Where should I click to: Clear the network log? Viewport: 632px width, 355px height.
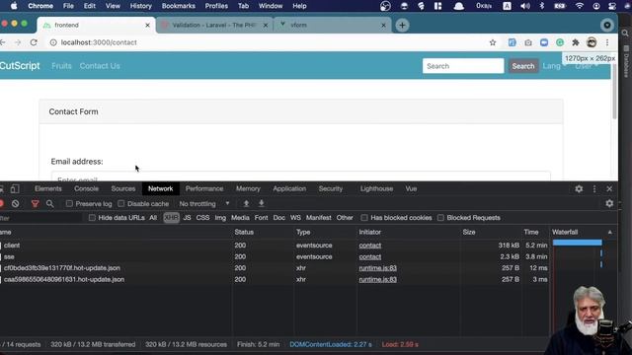(16, 204)
